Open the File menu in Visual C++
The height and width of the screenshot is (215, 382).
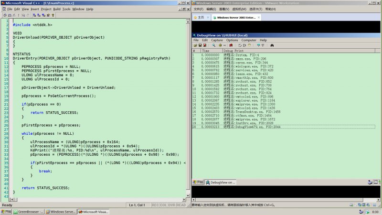tap(10, 9)
